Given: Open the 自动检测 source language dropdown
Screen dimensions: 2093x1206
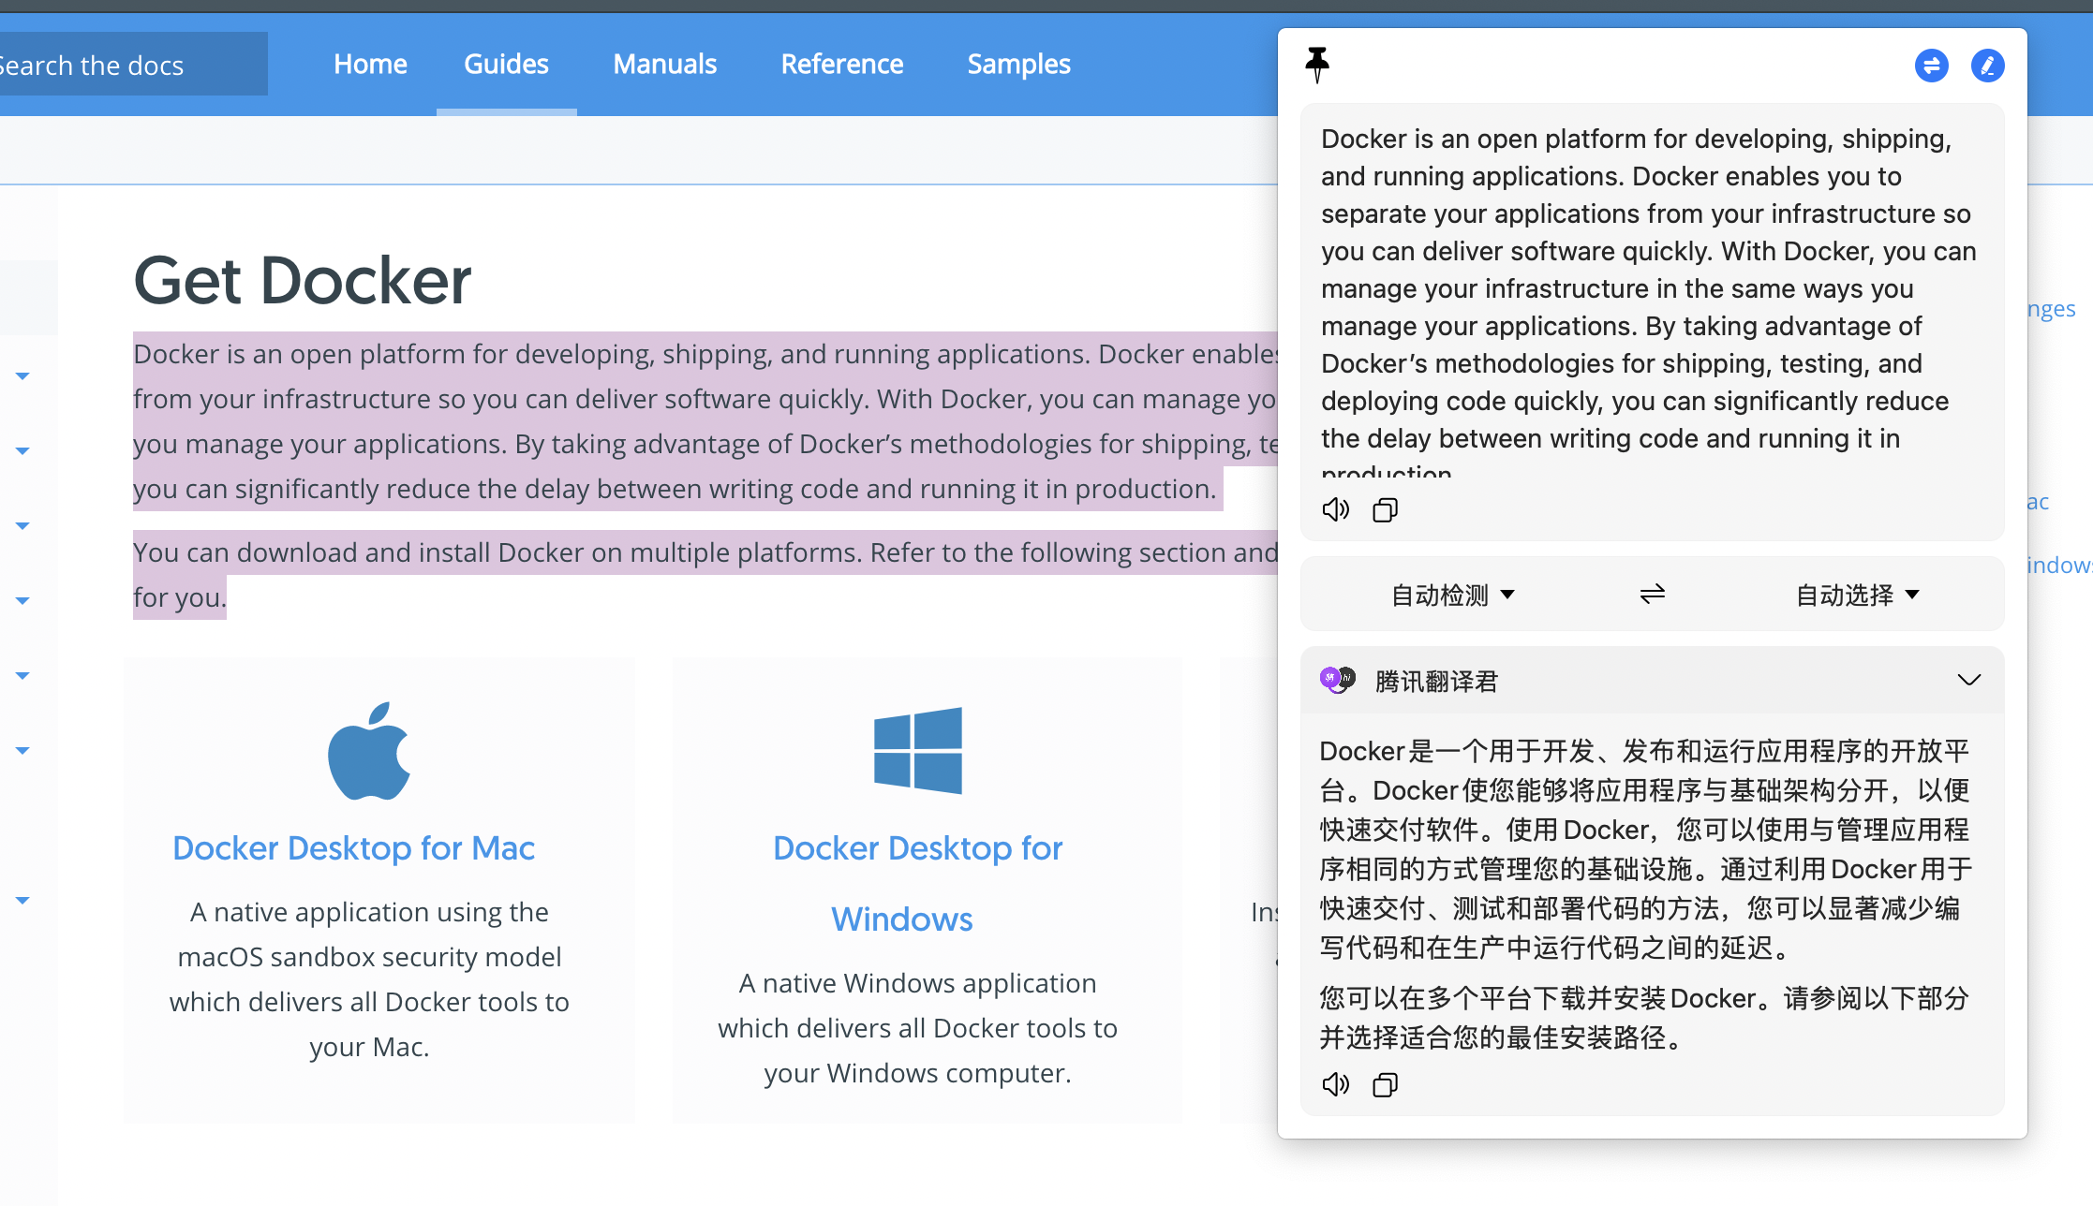Looking at the screenshot, I should 1452,595.
